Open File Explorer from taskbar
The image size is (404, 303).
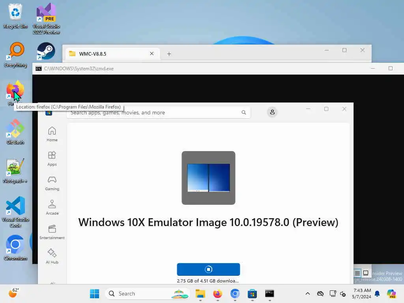[200, 294]
